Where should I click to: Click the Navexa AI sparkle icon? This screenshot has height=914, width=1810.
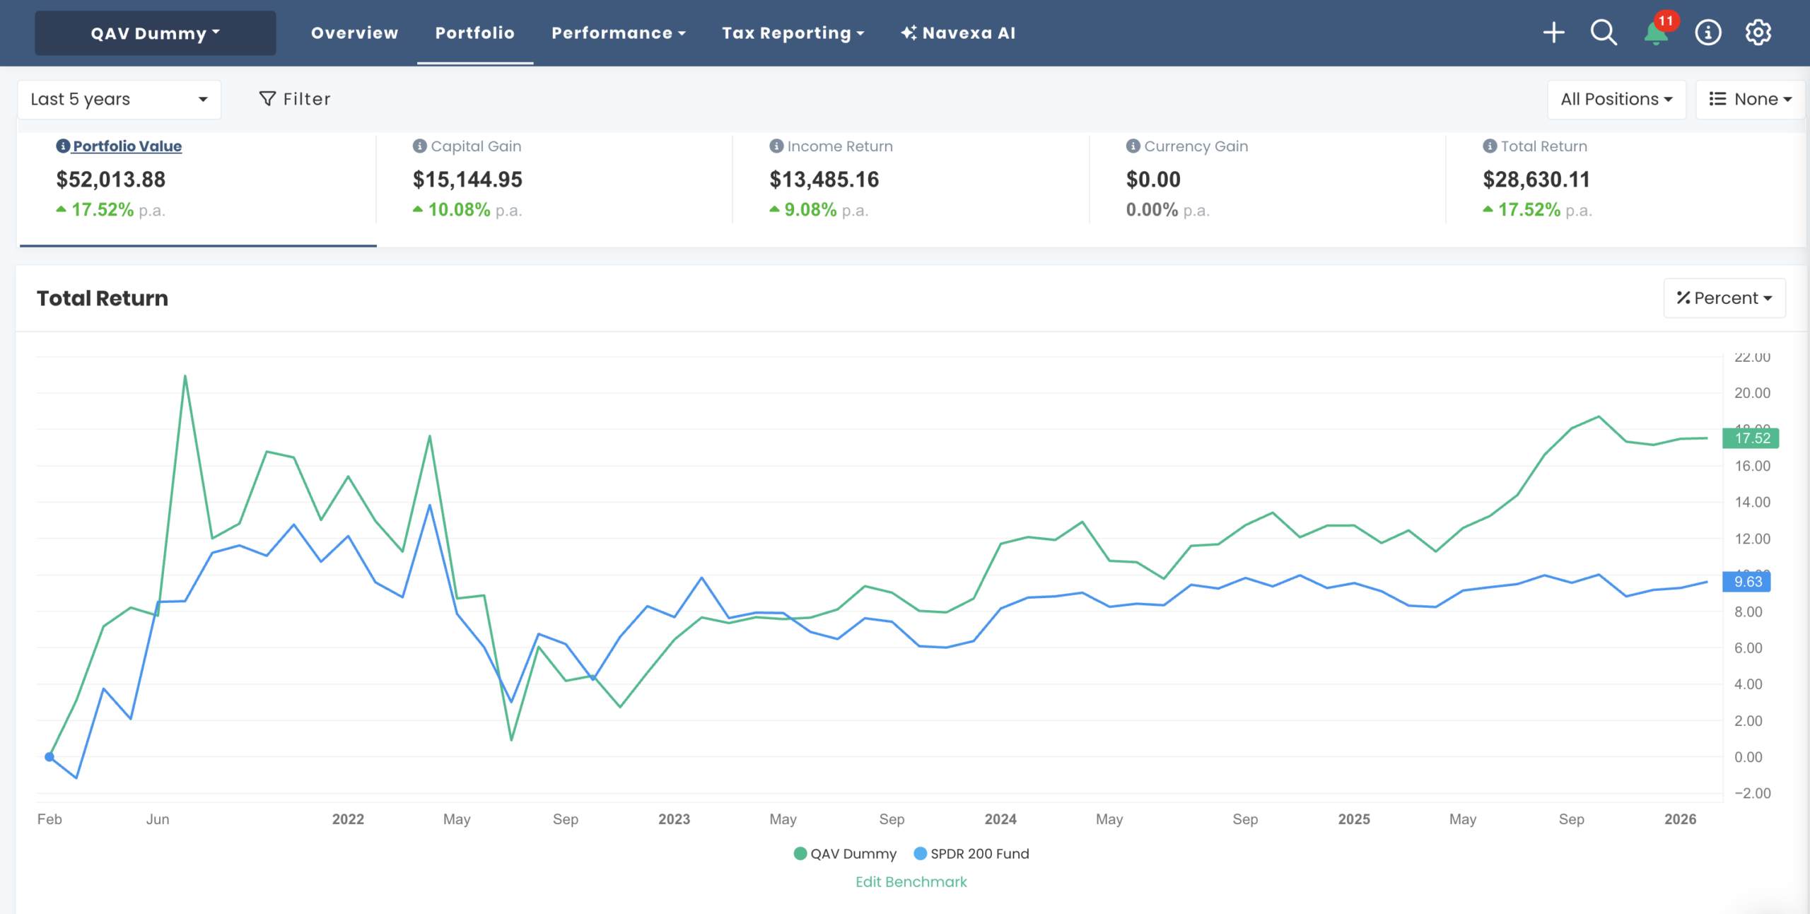(x=909, y=31)
